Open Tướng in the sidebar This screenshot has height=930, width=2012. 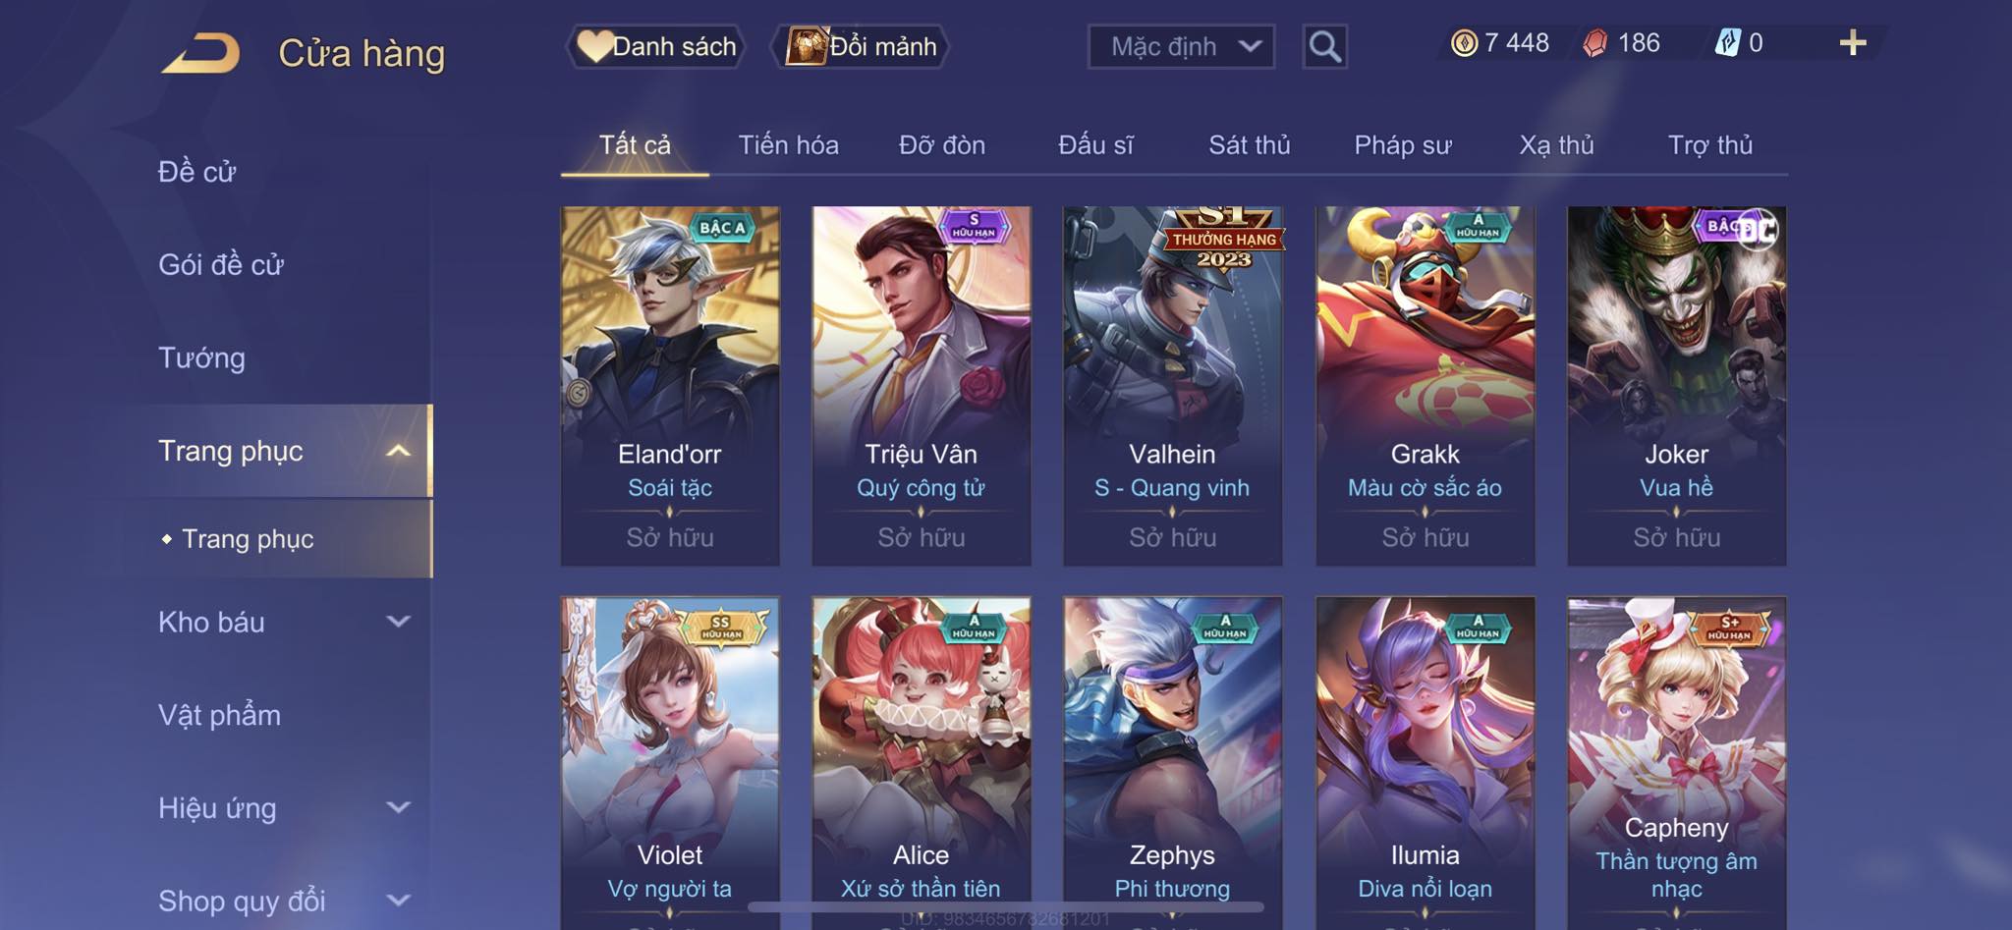(201, 357)
